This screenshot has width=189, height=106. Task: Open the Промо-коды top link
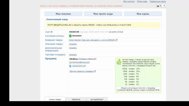142,1
